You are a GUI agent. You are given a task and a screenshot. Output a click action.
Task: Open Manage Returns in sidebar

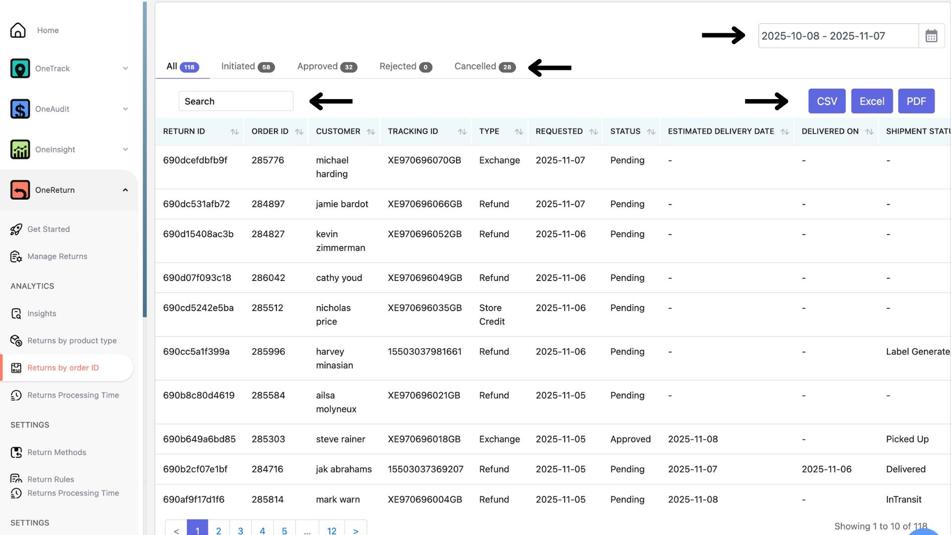pos(57,257)
